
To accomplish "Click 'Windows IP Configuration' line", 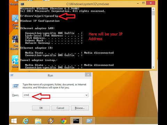I will tap(40, 21).
